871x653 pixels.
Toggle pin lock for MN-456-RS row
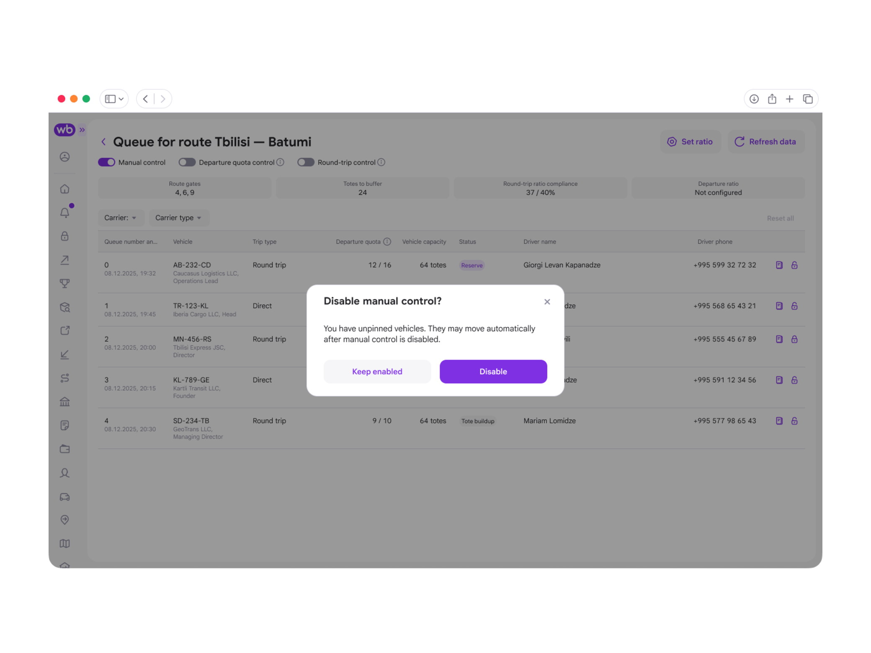pyautogui.click(x=794, y=339)
